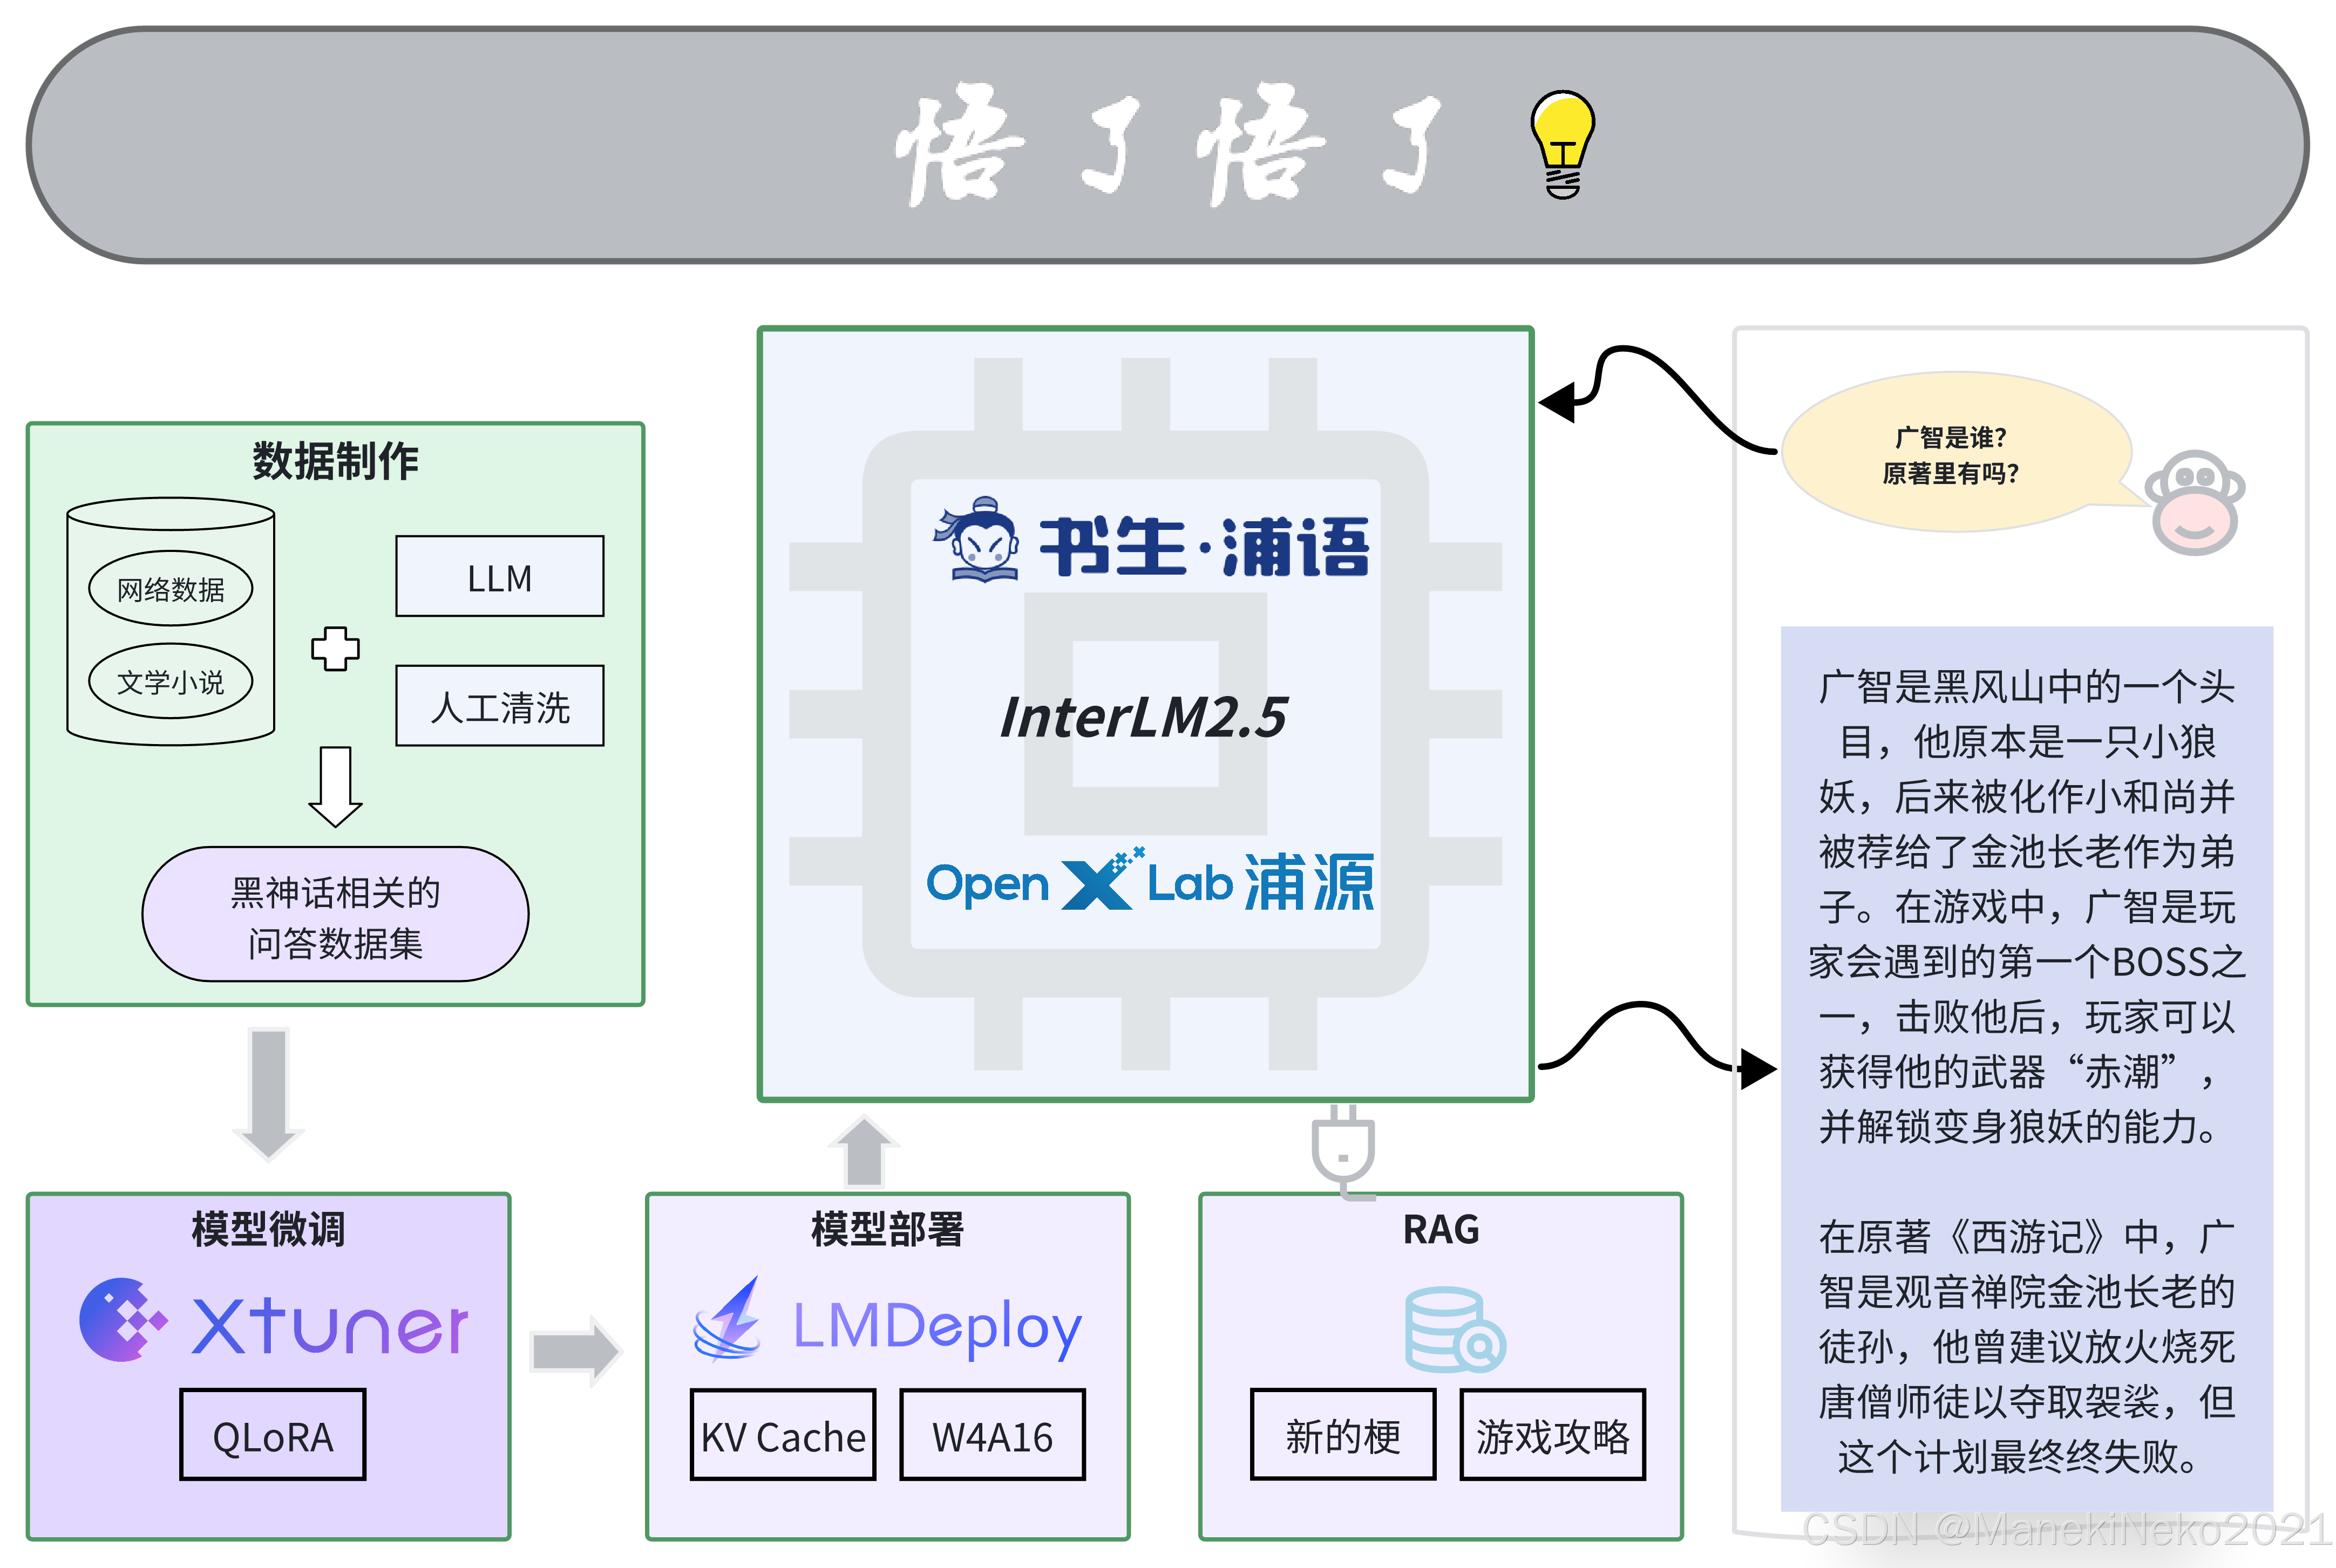Viewport: 2336px width, 1568px height.
Task: Click the LLM box
Action: 499,577
